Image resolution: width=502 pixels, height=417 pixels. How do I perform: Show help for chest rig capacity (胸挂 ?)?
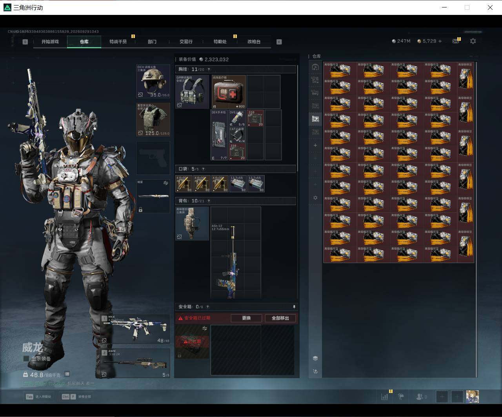point(209,69)
